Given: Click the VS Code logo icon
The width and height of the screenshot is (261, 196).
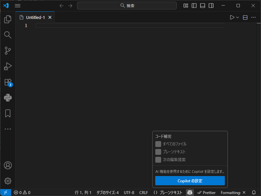Looking at the screenshot, I should coord(6,6).
